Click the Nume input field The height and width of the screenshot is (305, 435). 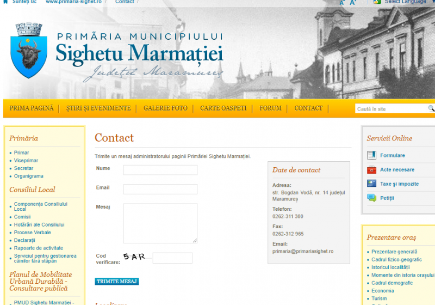click(x=160, y=170)
